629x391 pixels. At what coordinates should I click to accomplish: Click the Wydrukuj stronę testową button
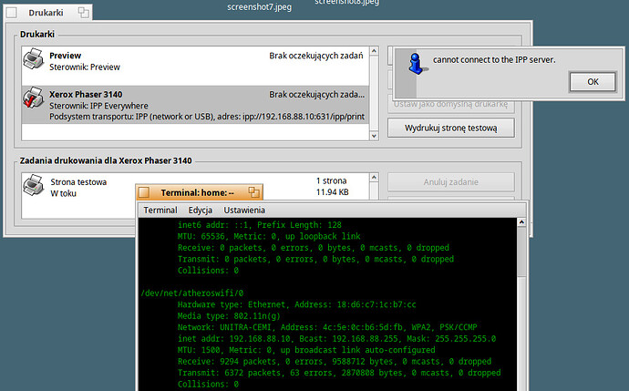[x=451, y=128]
